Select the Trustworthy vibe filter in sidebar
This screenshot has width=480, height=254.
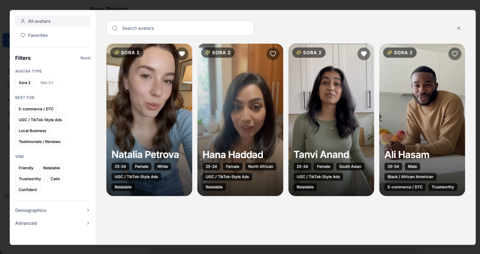[30, 179]
